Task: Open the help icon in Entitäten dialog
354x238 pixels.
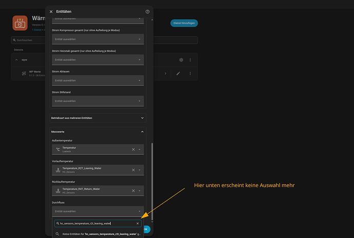Action: point(147,12)
